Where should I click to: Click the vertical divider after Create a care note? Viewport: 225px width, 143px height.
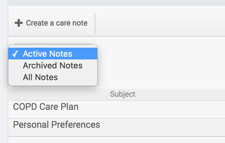click(x=95, y=23)
